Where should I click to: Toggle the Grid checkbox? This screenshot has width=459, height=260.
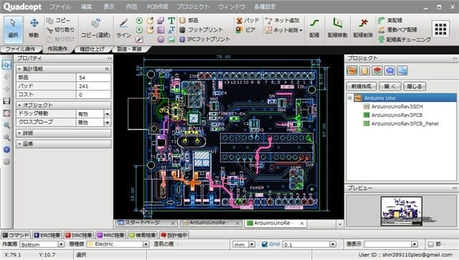[265, 244]
